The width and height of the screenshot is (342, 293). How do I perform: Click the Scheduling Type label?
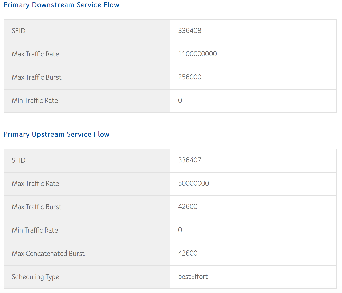(35, 277)
